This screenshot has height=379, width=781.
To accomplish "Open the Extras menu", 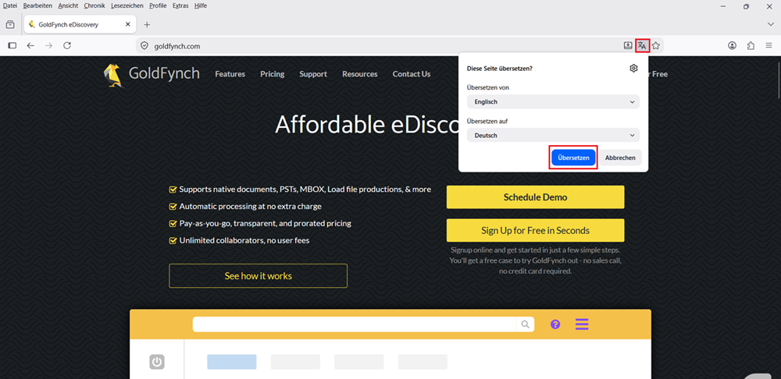I will [x=180, y=6].
